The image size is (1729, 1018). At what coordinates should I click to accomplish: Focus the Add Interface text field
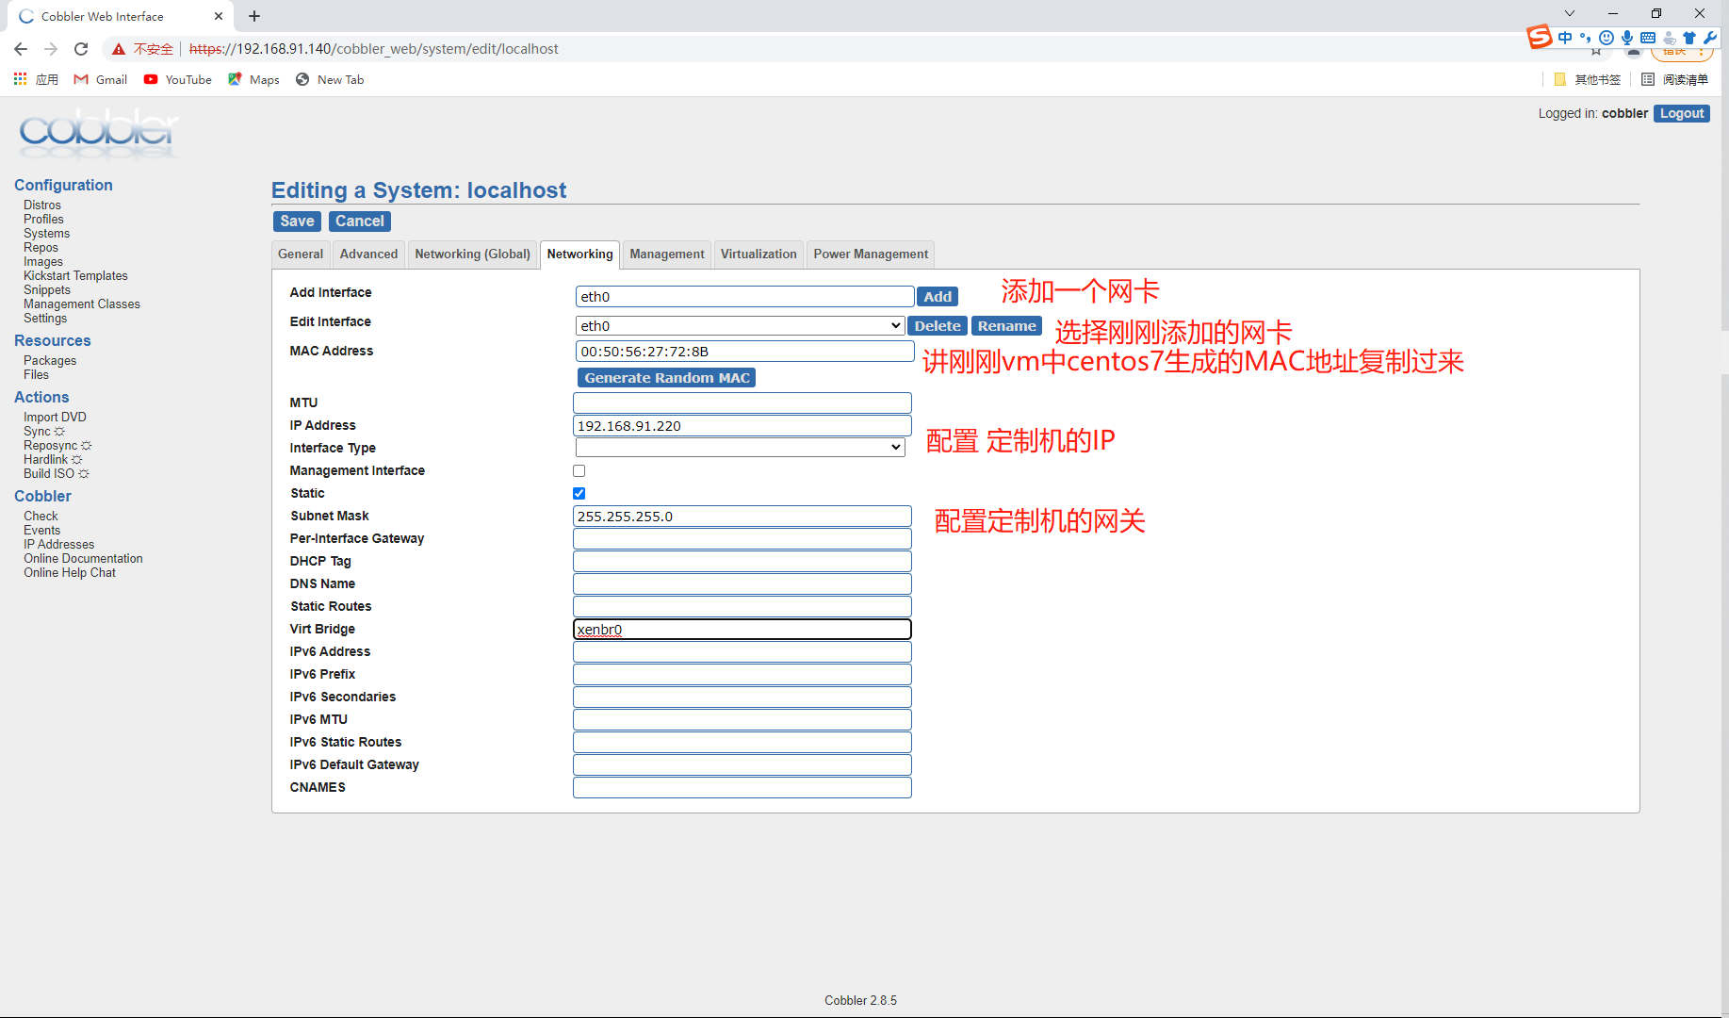click(x=744, y=296)
